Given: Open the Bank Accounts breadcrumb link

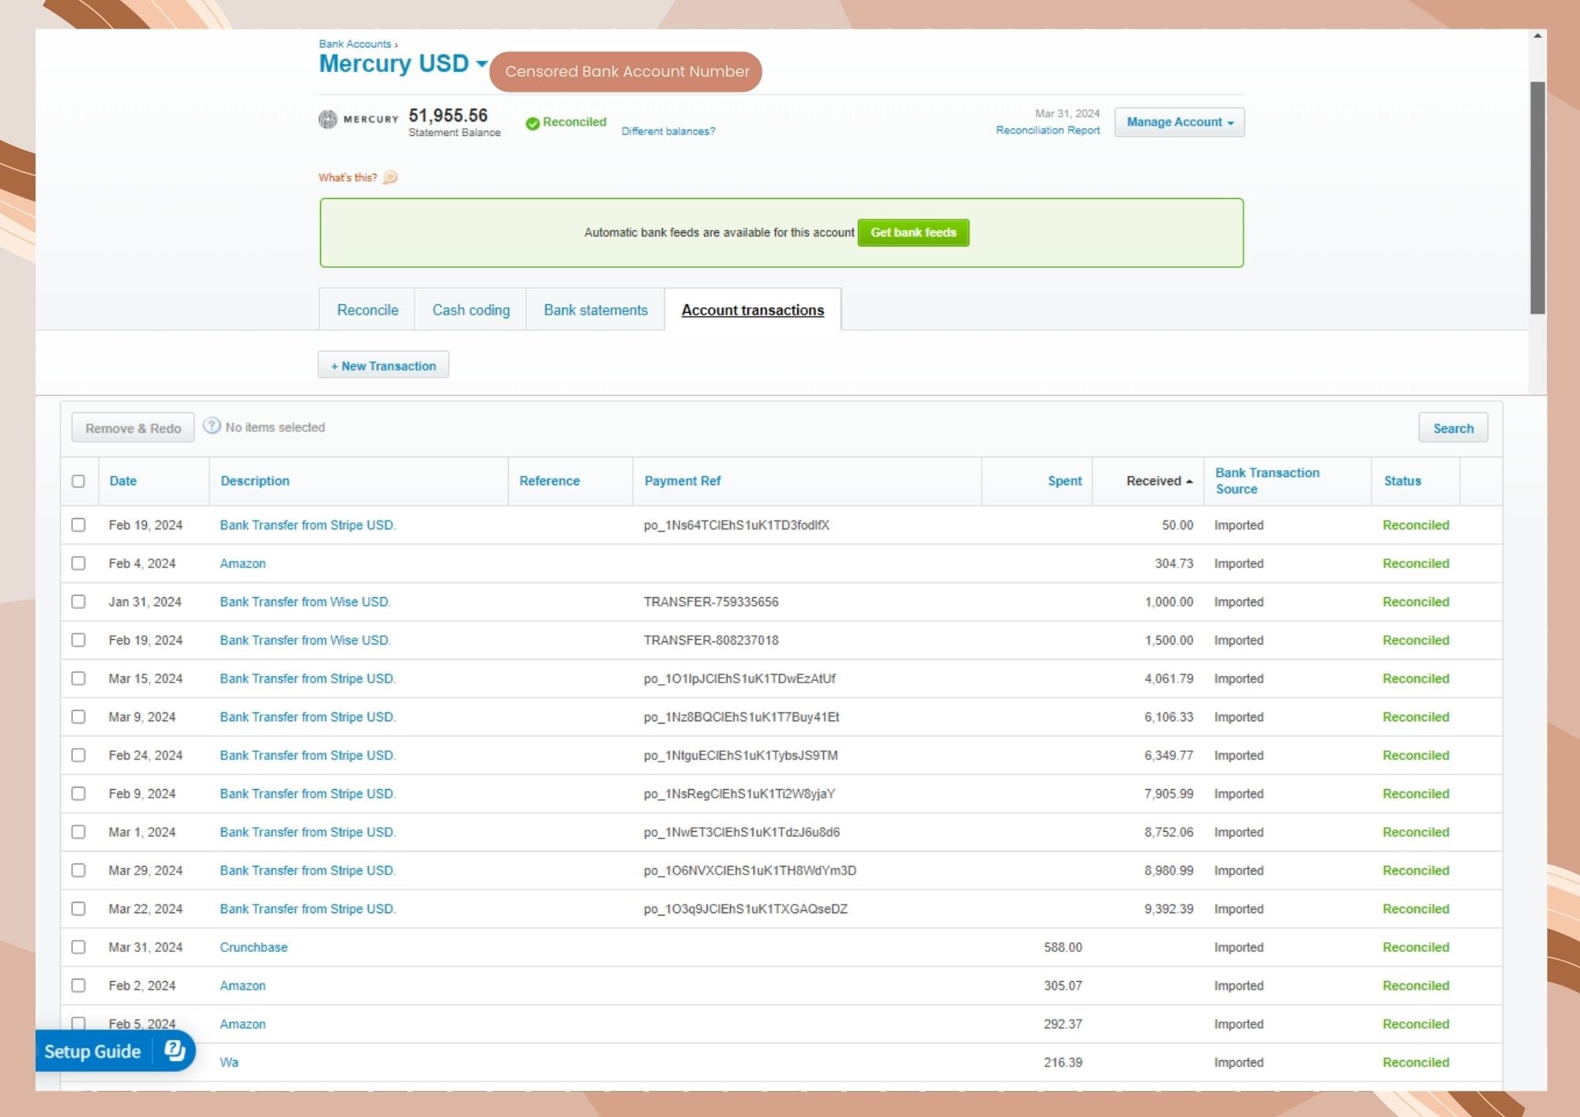Looking at the screenshot, I should [x=355, y=44].
